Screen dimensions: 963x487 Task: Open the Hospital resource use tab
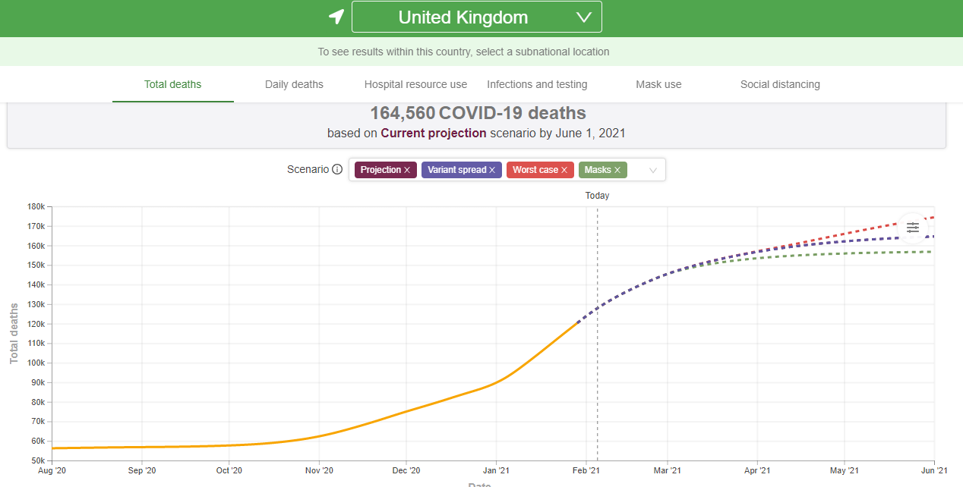click(415, 84)
